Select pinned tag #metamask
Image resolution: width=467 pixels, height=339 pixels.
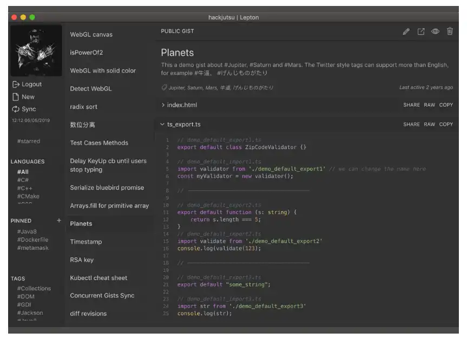pos(33,248)
